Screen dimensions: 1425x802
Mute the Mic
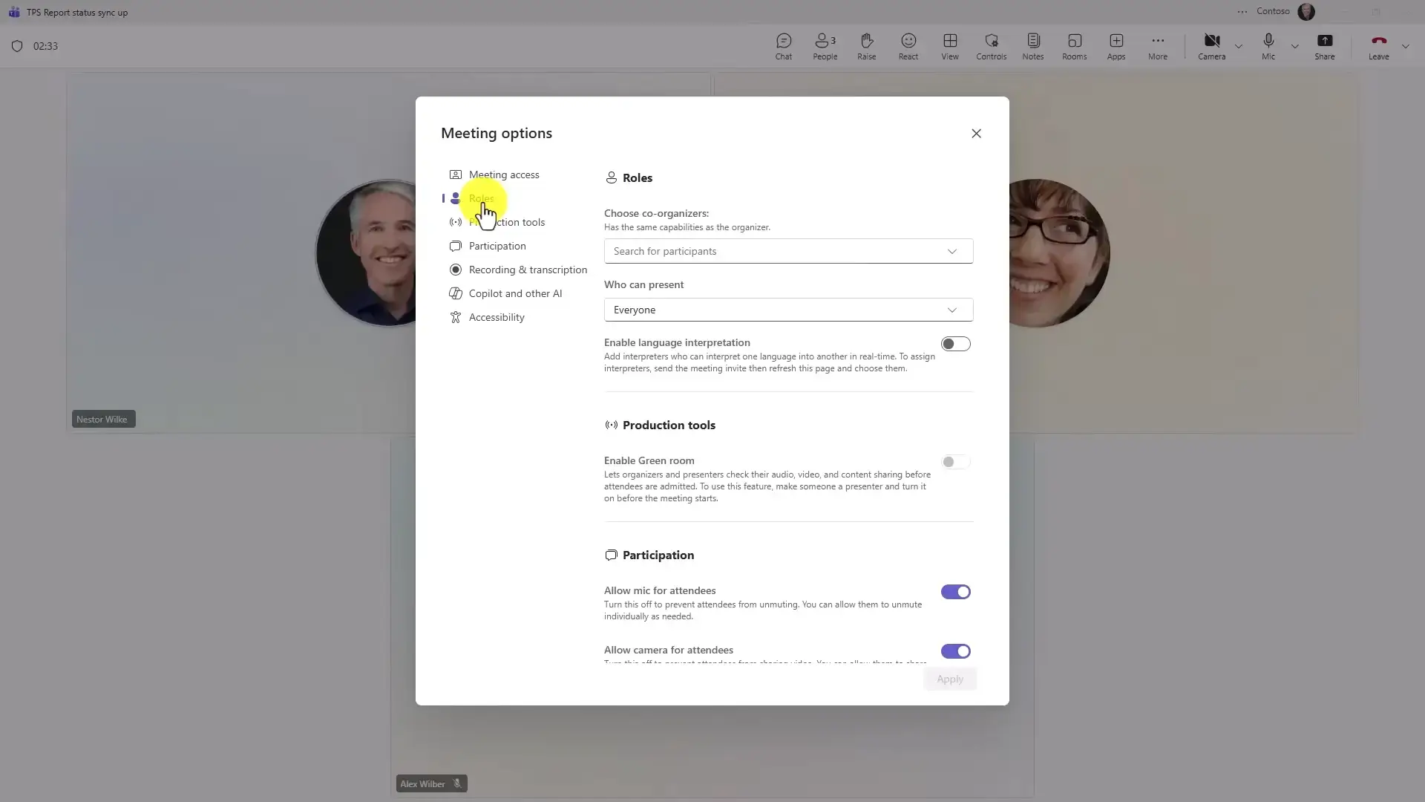tap(1268, 46)
